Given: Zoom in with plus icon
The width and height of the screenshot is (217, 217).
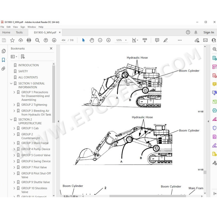Looking at the screenshot, I should click(108, 40).
